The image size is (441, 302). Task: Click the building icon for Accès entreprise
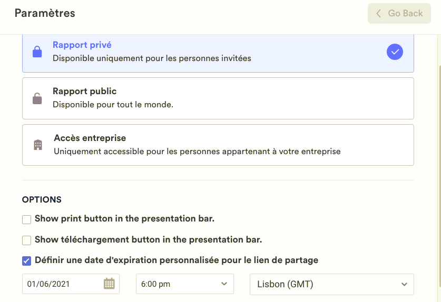tap(37, 145)
